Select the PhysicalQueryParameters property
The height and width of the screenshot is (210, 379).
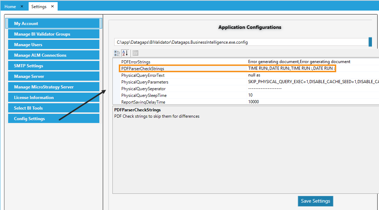145,82
